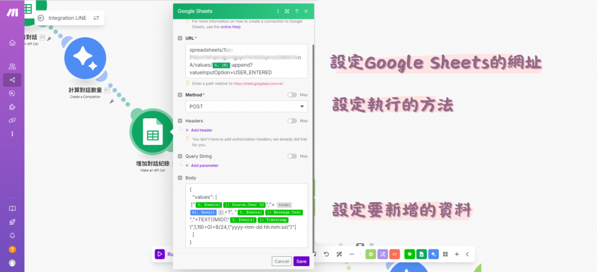Expand the Google Sheets dialog to fullscreen
Image resolution: width=597 pixels, height=272 pixels.
[x=287, y=11]
